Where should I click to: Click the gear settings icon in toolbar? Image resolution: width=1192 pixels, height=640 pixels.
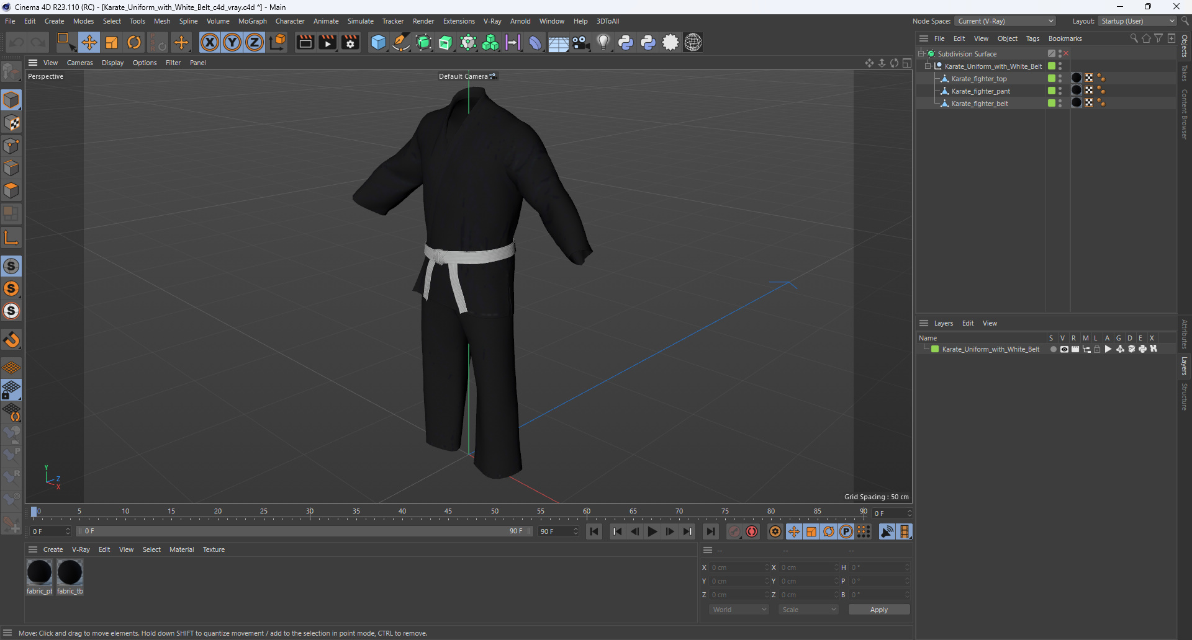(x=670, y=42)
